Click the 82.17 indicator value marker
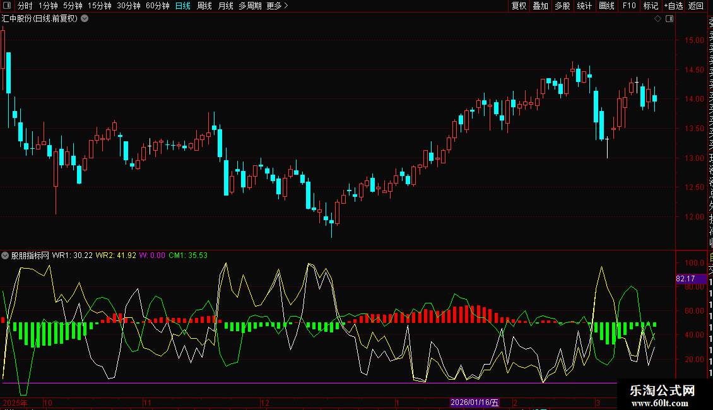This screenshot has width=713, height=410. (x=685, y=278)
